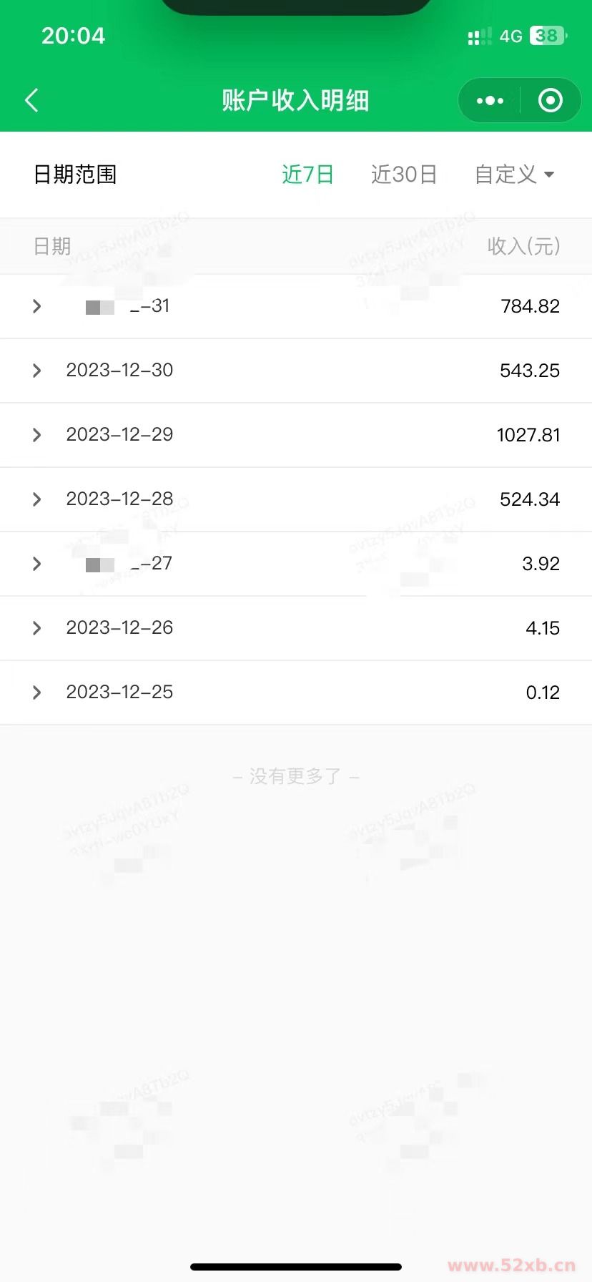
Task: Expand the row ending in -31
Action: tap(37, 307)
